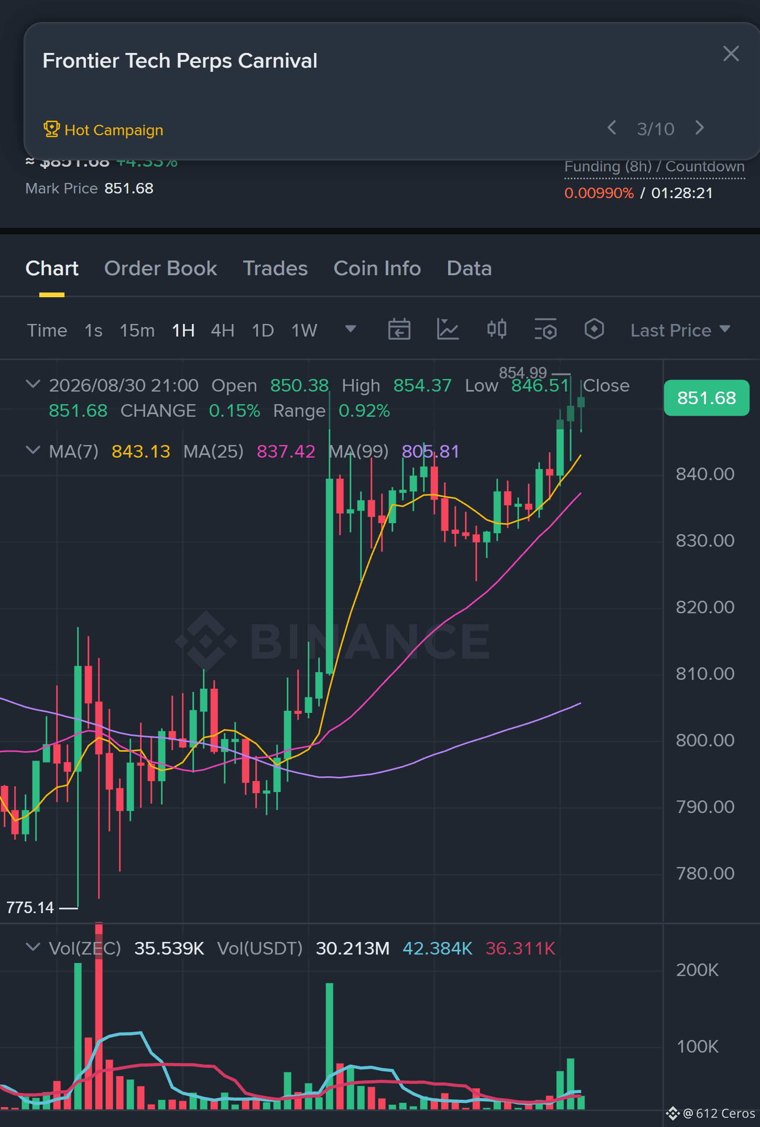Click the Vol(USDT) value 30.213M
Screen dimensions: 760x1127
pyautogui.click(x=353, y=948)
